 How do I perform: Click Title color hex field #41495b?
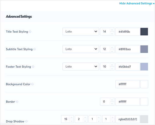coord(128,32)
